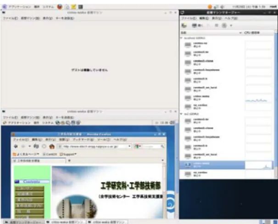Click the host clock in top panel

(x=249, y=7)
